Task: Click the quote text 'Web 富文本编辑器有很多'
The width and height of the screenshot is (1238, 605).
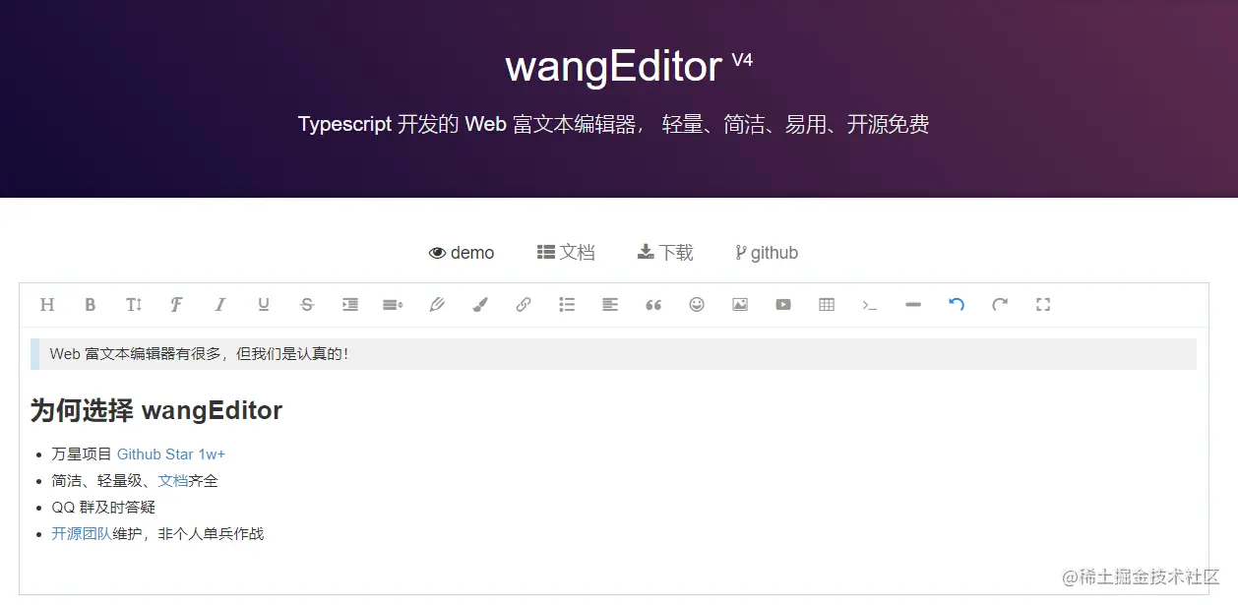Action: 138,354
